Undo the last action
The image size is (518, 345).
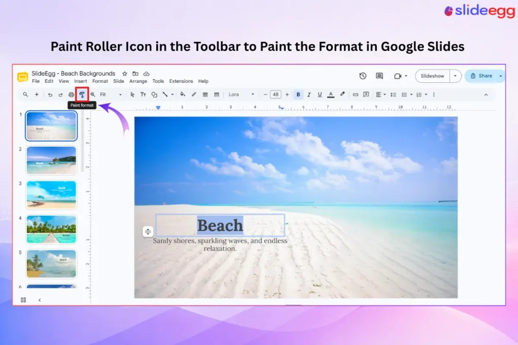click(x=50, y=94)
